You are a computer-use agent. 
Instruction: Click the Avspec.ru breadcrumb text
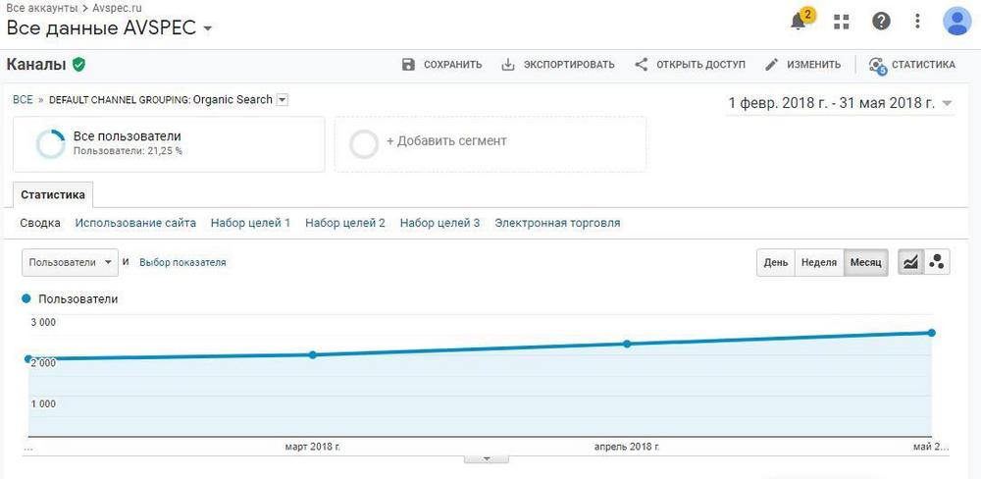click(x=119, y=8)
